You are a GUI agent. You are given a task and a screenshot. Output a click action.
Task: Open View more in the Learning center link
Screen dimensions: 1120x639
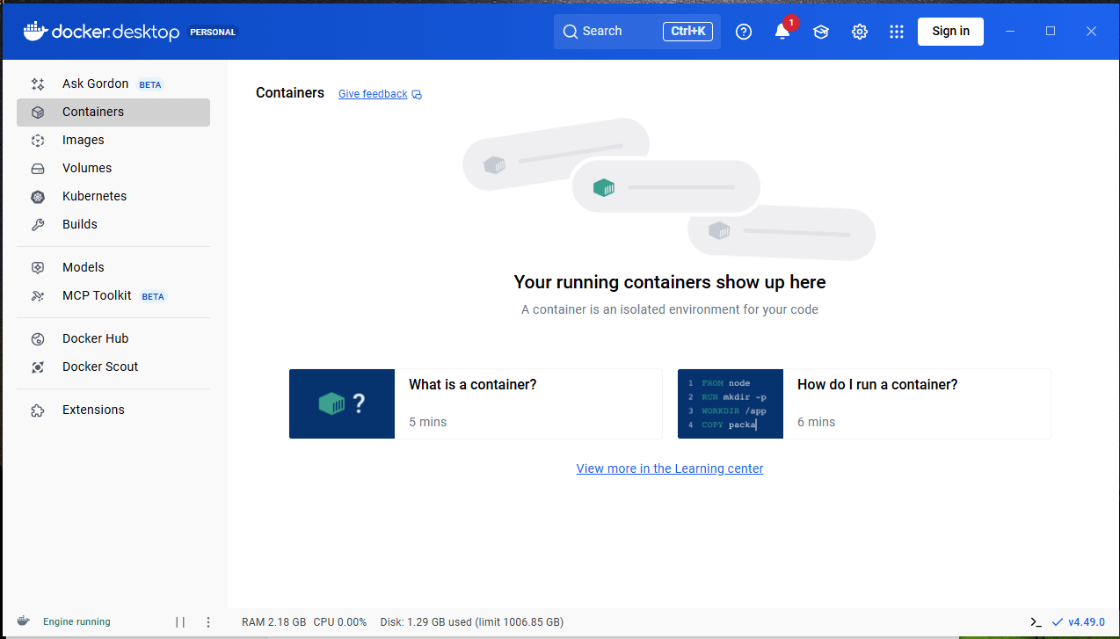click(669, 468)
